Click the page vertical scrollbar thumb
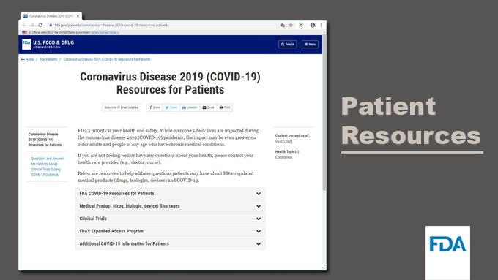This screenshot has height=280, width=498. 324,113
